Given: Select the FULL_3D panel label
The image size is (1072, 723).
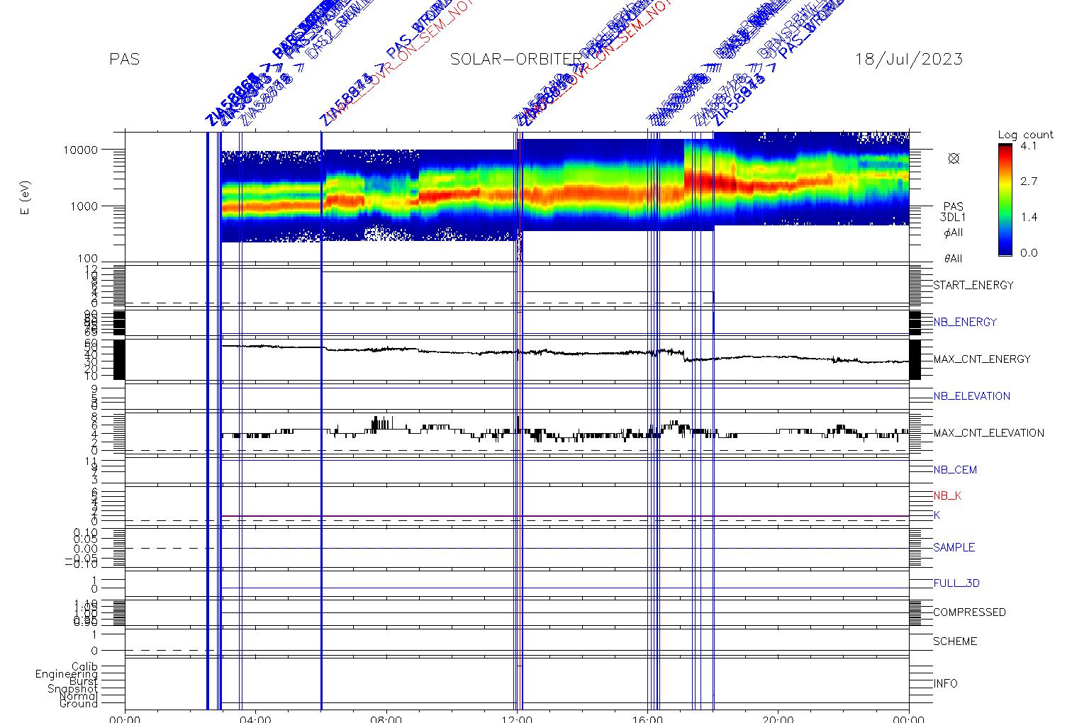Looking at the screenshot, I should [x=956, y=583].
